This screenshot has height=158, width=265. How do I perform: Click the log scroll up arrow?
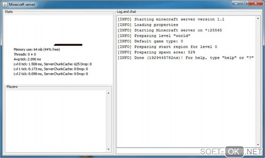258,18
